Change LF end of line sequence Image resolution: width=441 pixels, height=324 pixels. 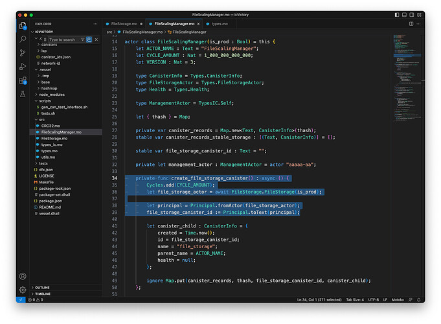(x=385, y=300)
